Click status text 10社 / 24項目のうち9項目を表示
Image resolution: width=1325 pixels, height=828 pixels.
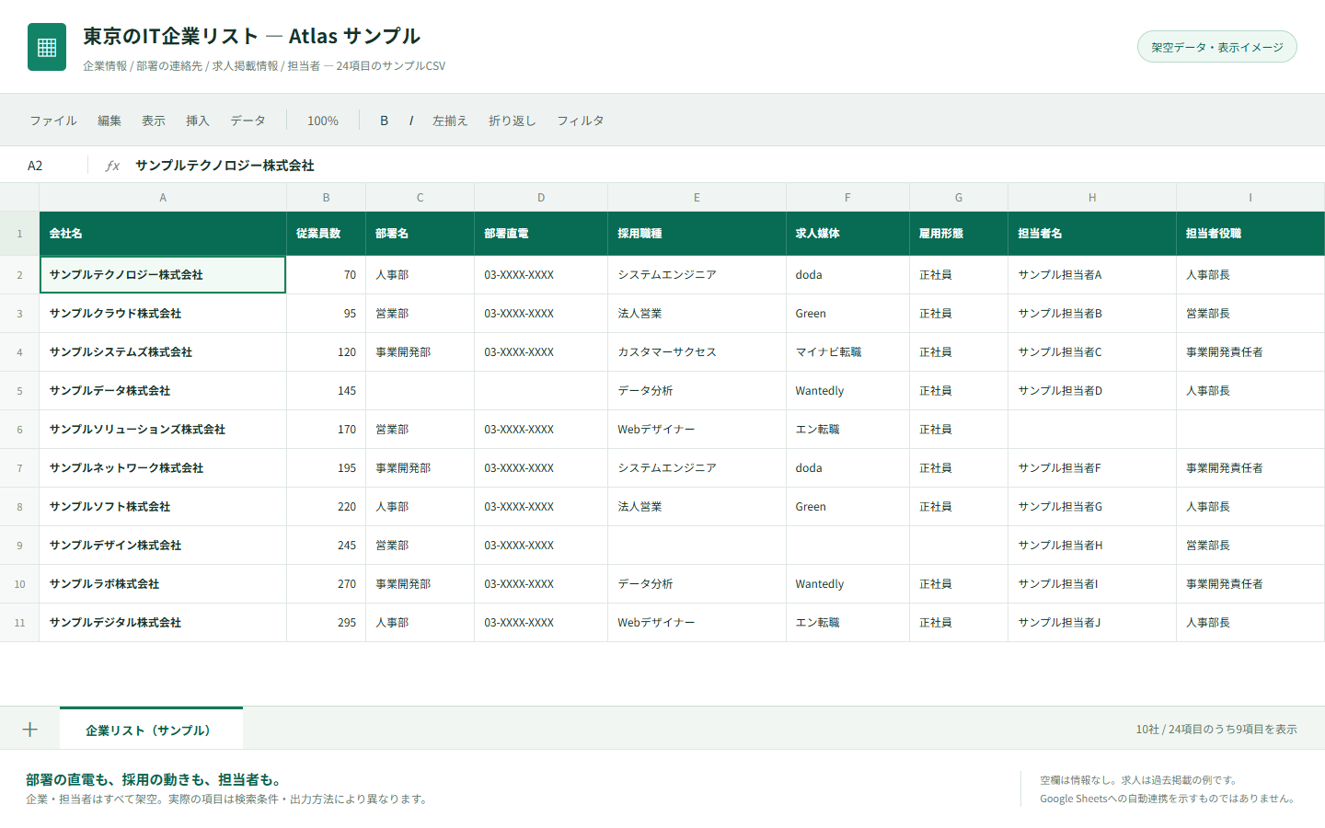[x=1216, y=730]
